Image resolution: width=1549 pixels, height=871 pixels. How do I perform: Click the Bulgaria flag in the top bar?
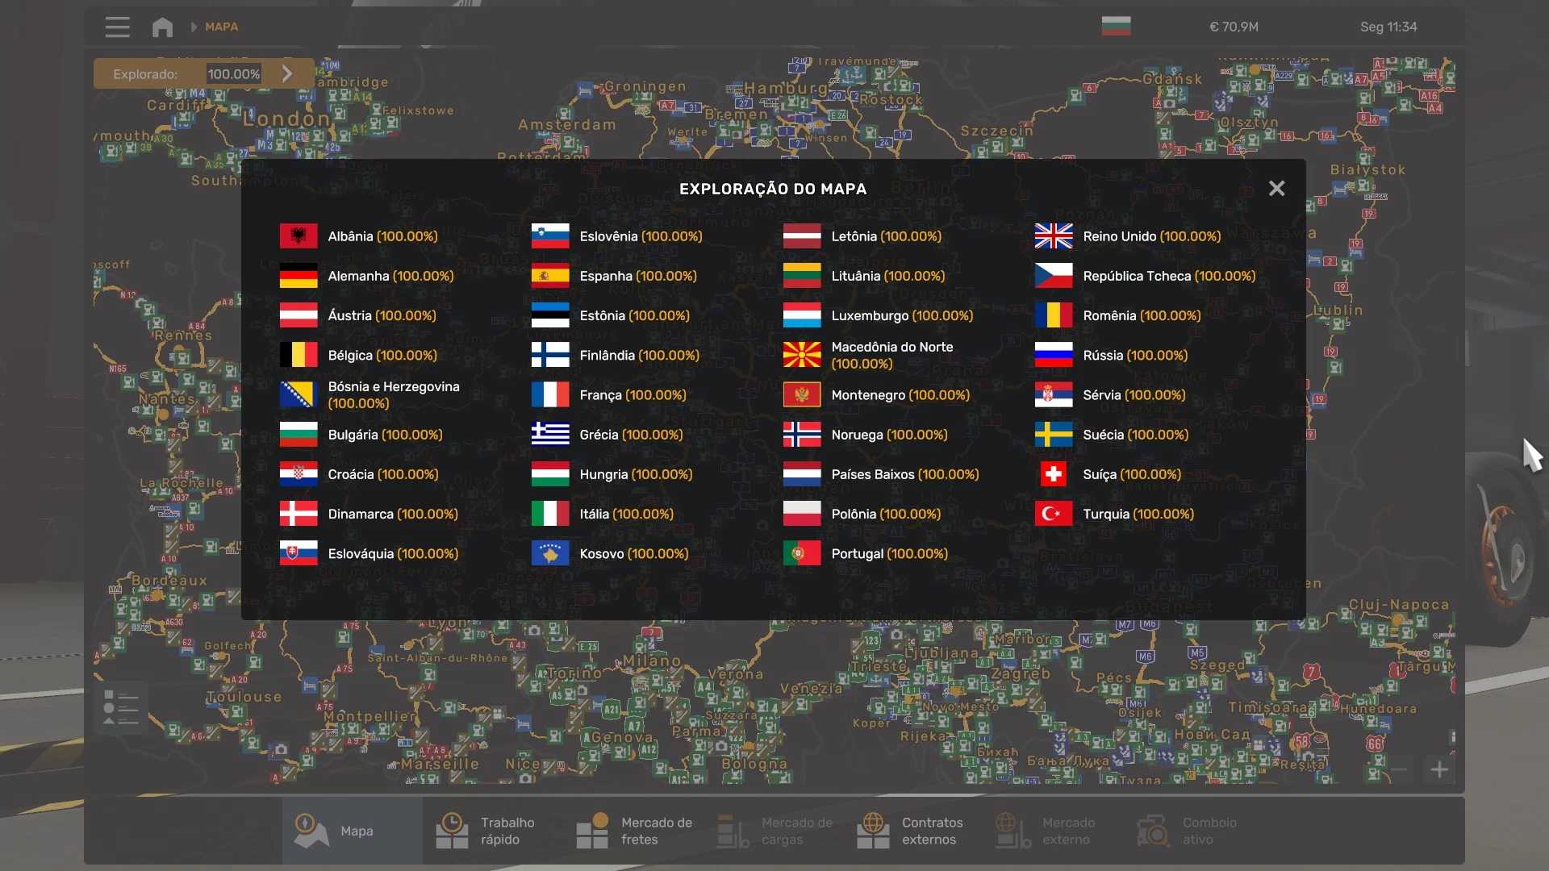tap(1116, 27)
